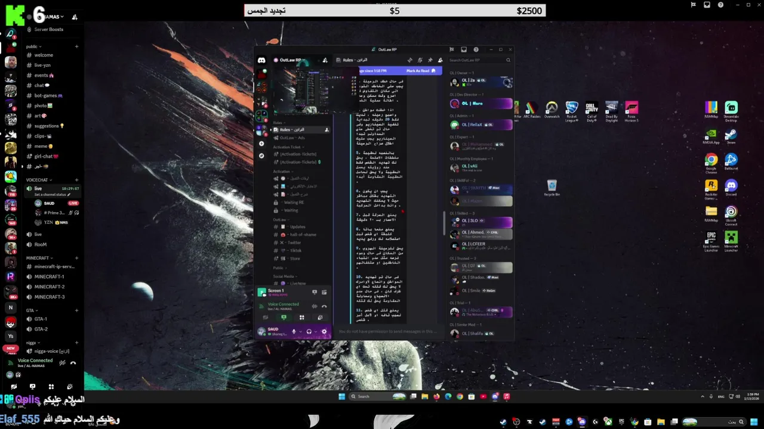The width and height of the screenshot is (764, 429).
Task: Open the Forza Horizon 5 desktop shortcut
Action: (631, 111)
